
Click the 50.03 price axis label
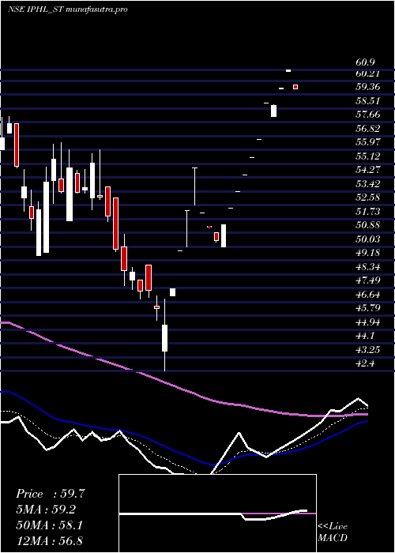point(368,239)
